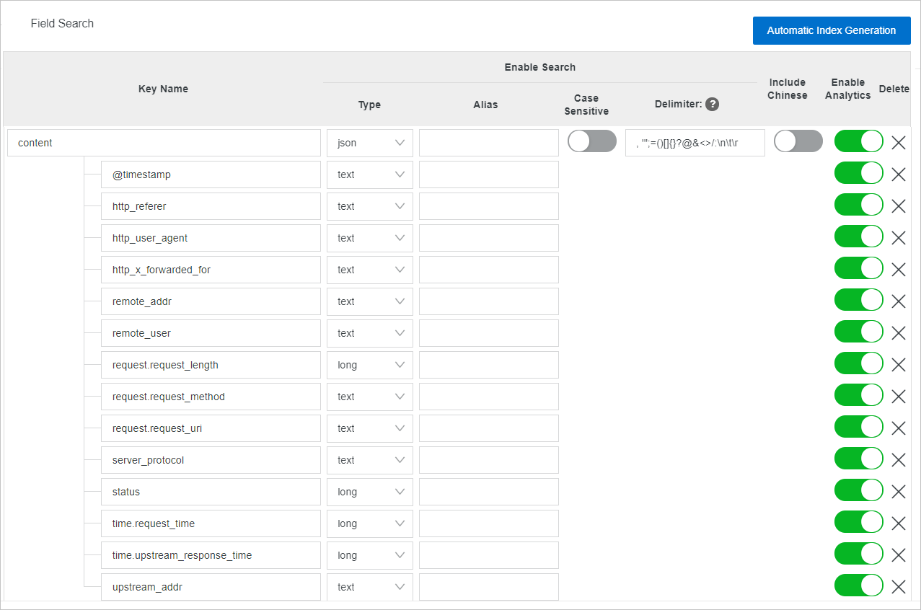Image resolution: width=921 pixels, height=610 pixels.
Task: Click the alias field for status
Action: (x=489, y=492)
